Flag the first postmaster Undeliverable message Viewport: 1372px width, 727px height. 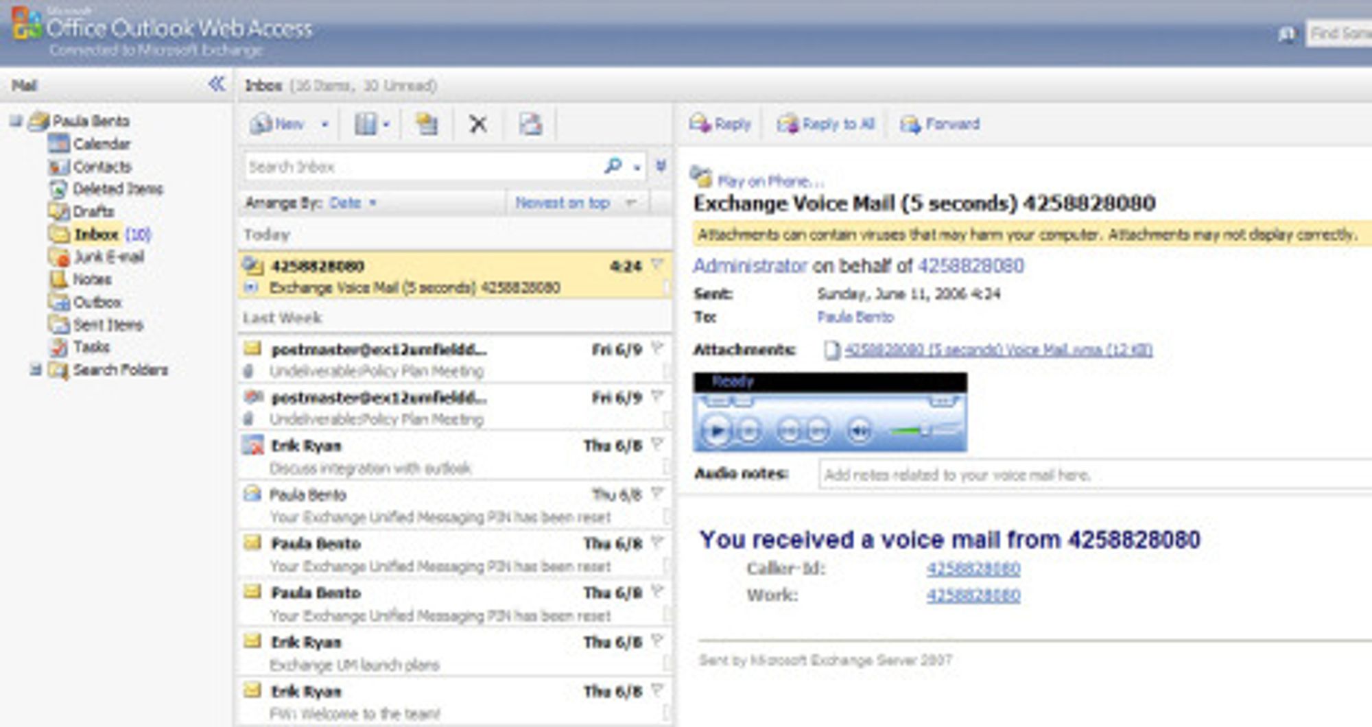657,347
